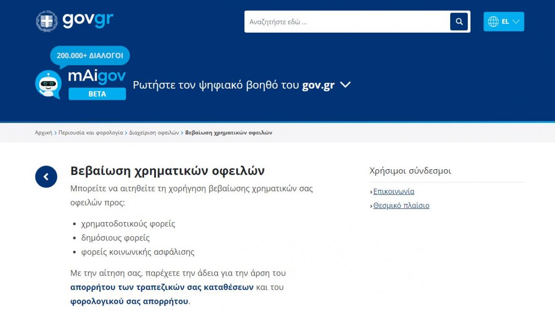
Task: Click the BETA badge under mAigov
Action: click(97, 94)
